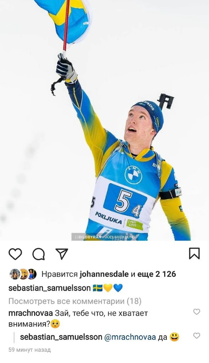
Task: Open johannesdale's profile from likes line
Action: [x=104, y=274]
